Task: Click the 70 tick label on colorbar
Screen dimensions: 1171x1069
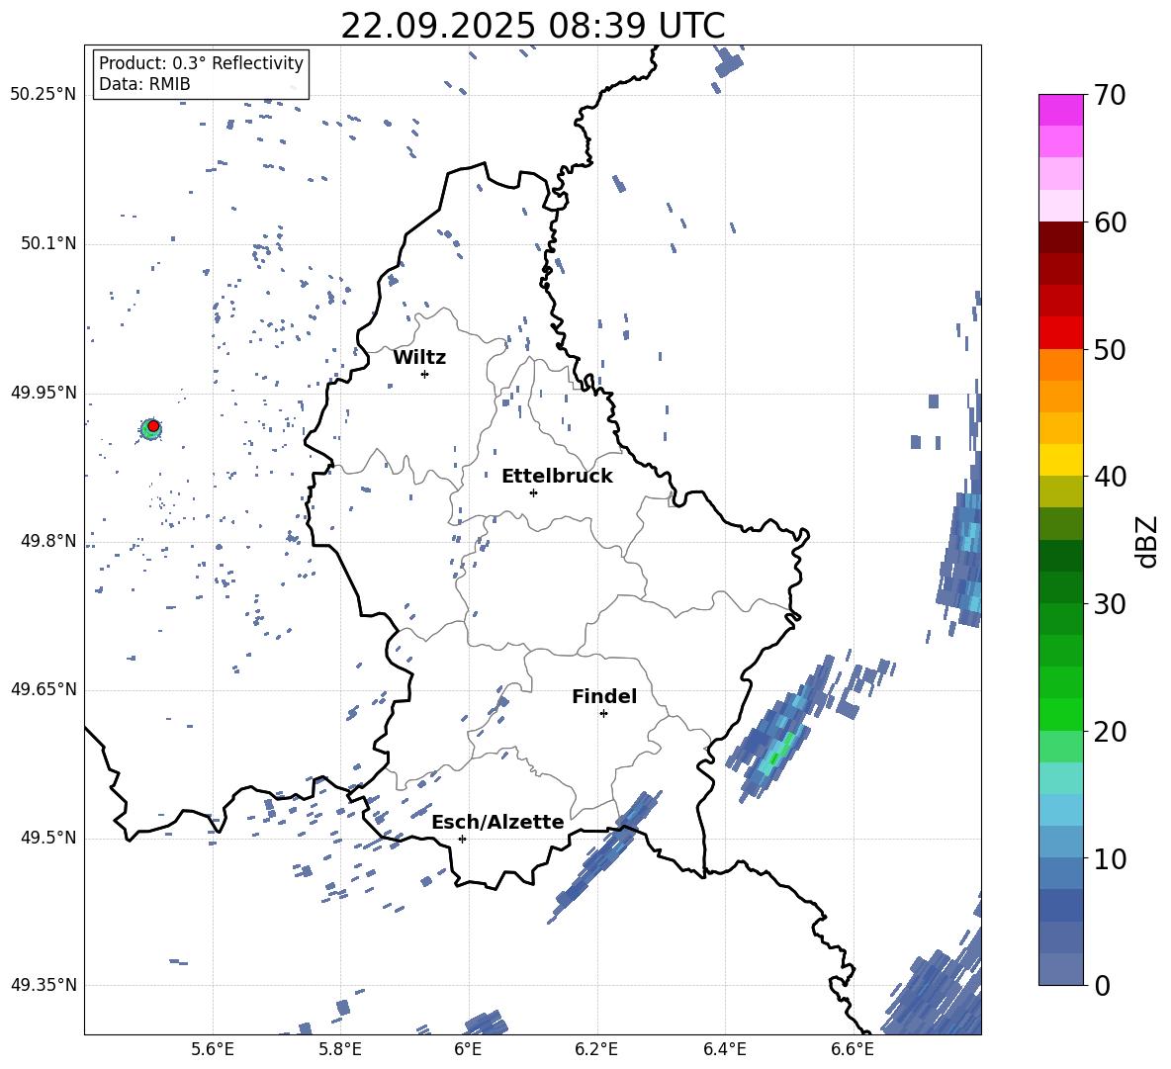Action: coord(1110,95)
